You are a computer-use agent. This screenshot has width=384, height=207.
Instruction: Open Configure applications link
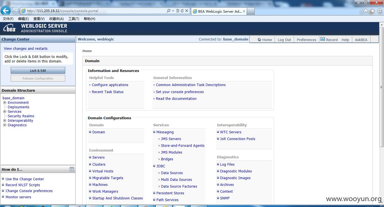click(x=110, y=85)
